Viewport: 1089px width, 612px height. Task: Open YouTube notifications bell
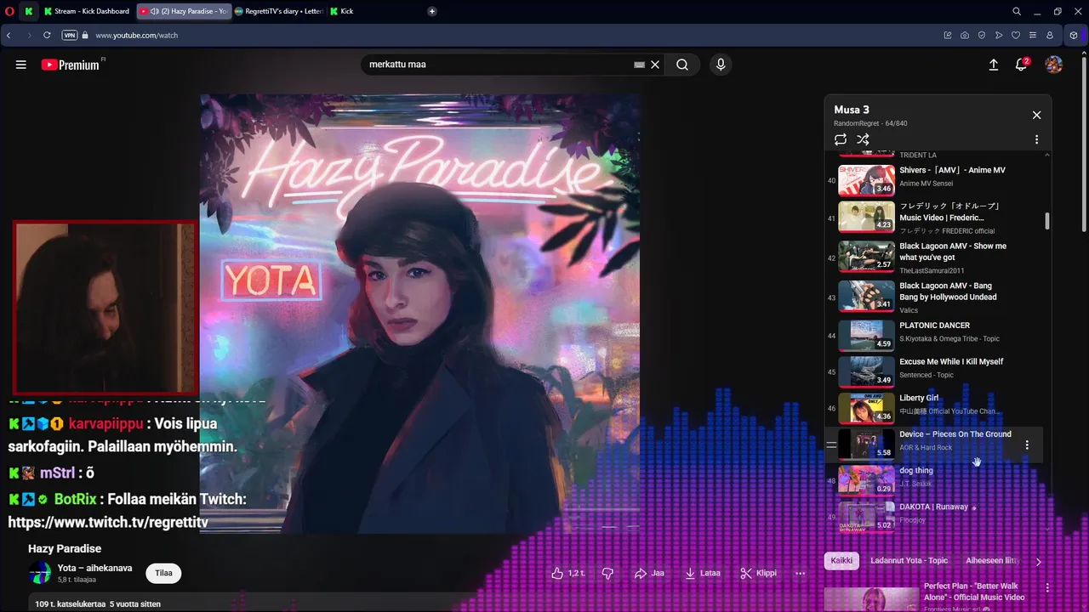[1022, 65]
